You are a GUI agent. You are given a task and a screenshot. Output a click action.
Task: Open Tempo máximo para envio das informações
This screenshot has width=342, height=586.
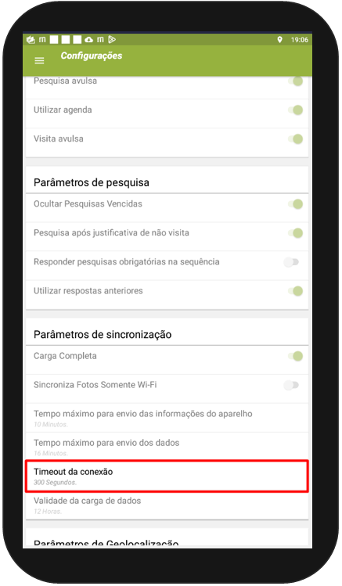tap(167, 418)
